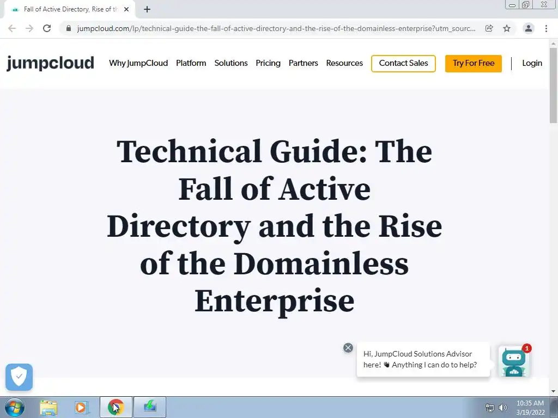This screenshot has width=558, height=418.
Task: Close the Fall of Active Directory tab
Action: pos(126,9)
